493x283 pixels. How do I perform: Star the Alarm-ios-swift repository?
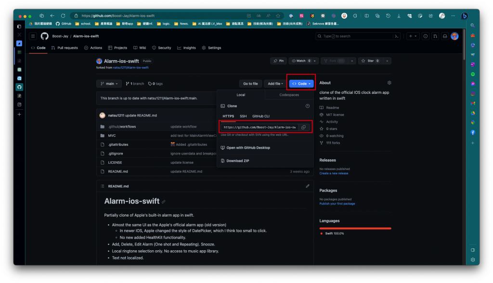click(370, 61)
